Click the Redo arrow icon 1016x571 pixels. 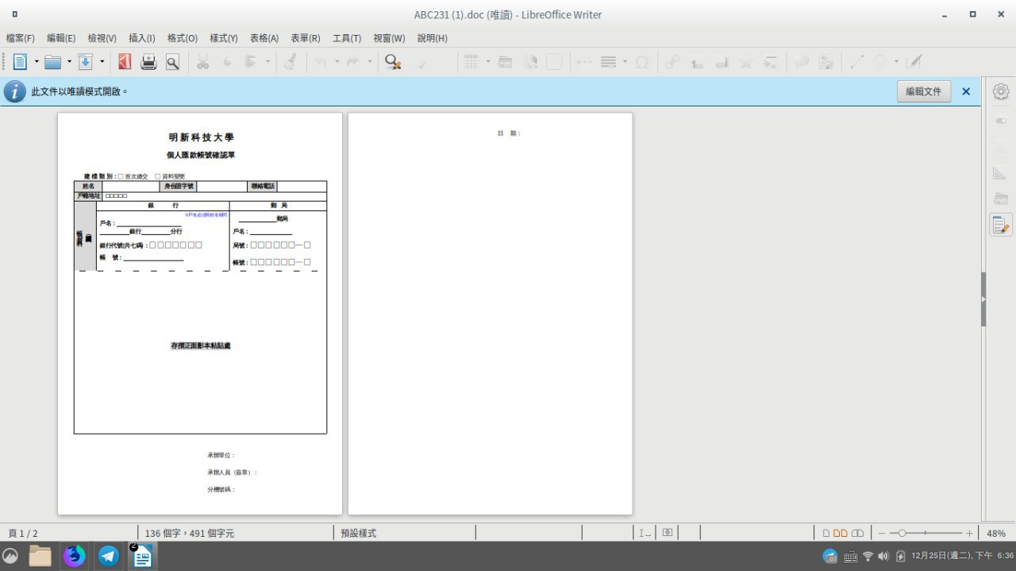(353, 62)
